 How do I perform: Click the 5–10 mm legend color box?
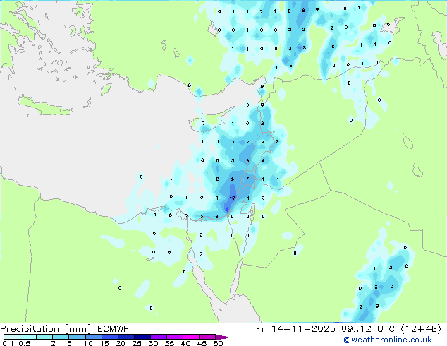pyautogui.click(x=77, y=337)
